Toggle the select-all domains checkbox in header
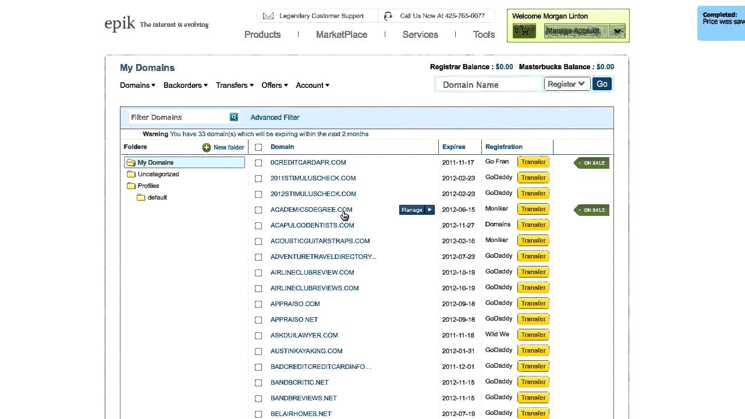The height and width of the screenshot is (419, 745). click(258, 147)
